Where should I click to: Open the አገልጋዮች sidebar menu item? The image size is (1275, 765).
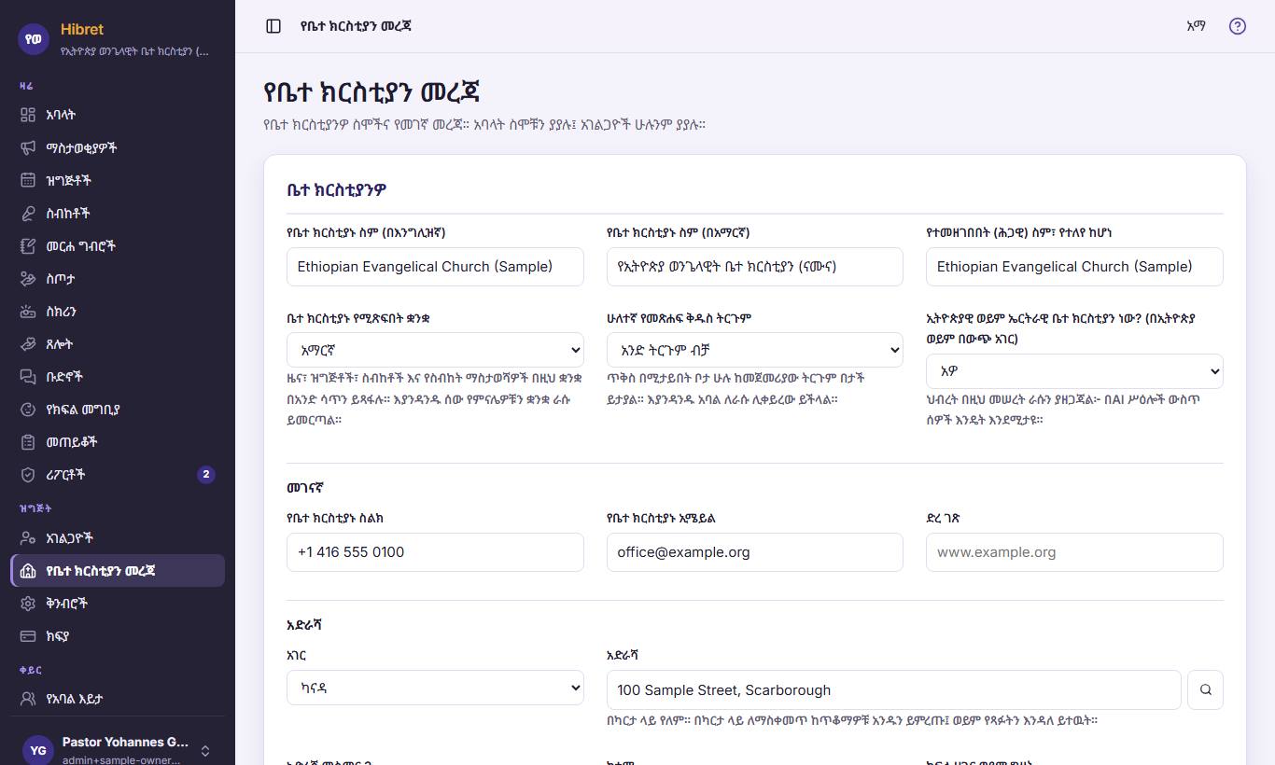coord(118,538)
